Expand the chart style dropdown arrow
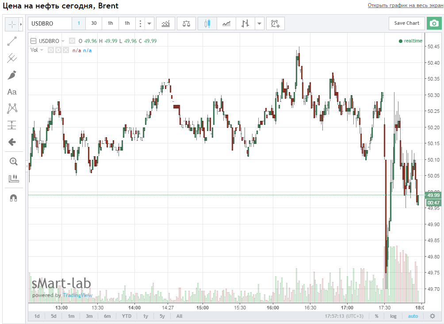 (x=260, y=23)
